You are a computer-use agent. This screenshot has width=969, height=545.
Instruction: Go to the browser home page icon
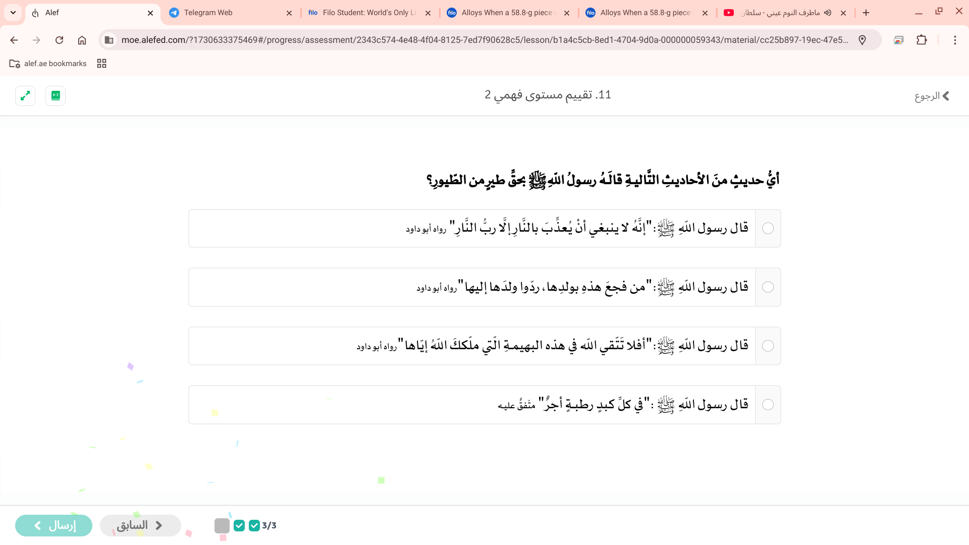coord(82,40)
